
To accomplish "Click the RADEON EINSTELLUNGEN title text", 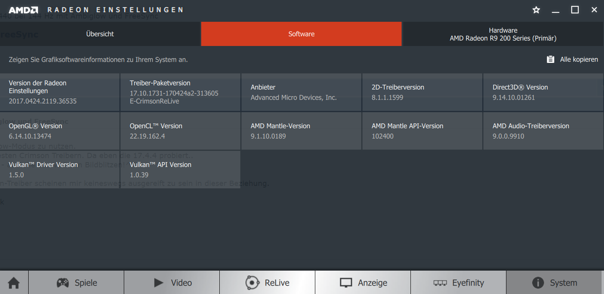I will point(115,10).
